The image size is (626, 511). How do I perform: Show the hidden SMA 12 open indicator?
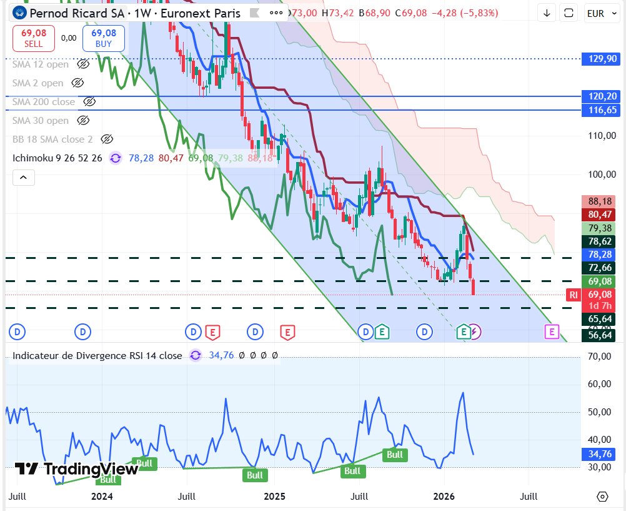click(x=83, y=64)
